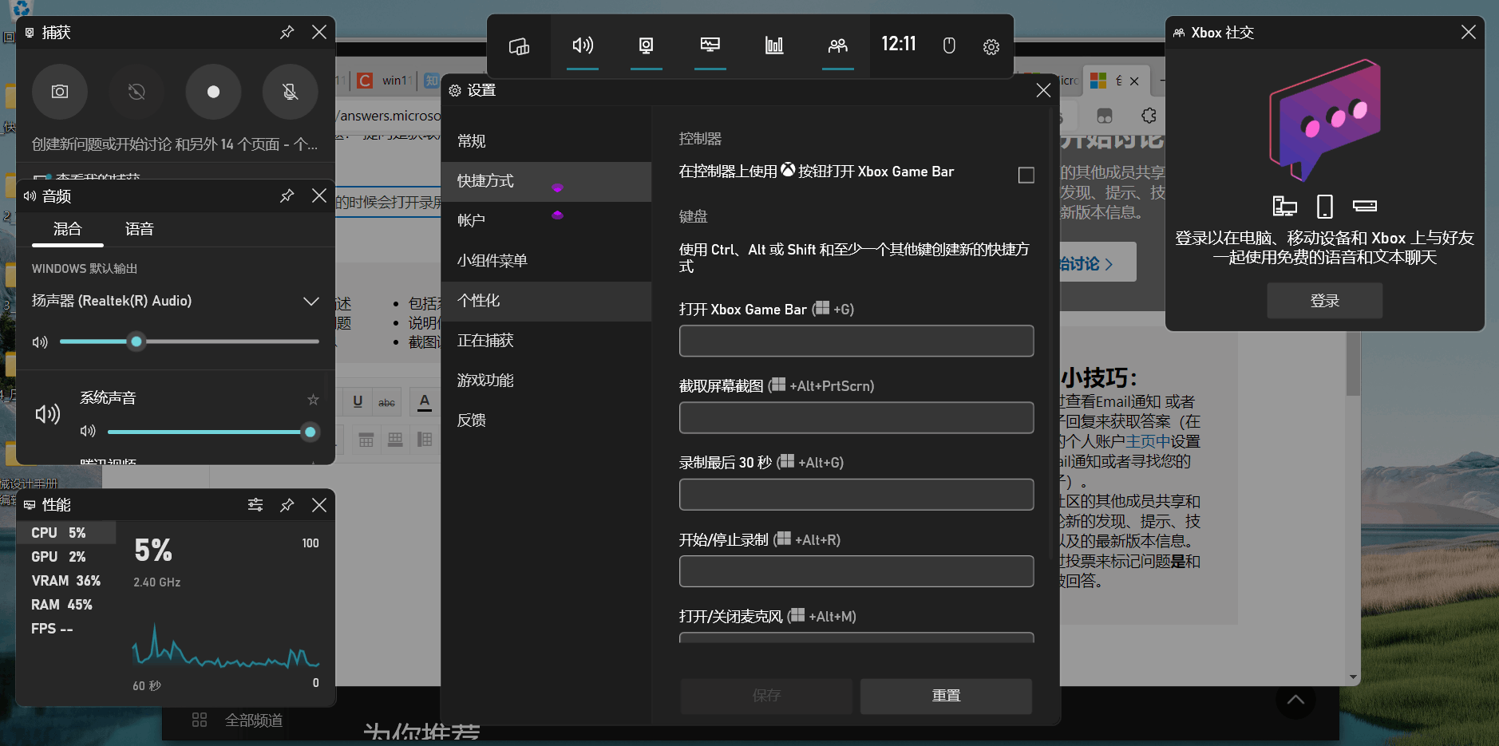The width and height of the screenshot is (1499, 746).
Task: Take a screenshot with the camera icon
Action: (60, 92)
